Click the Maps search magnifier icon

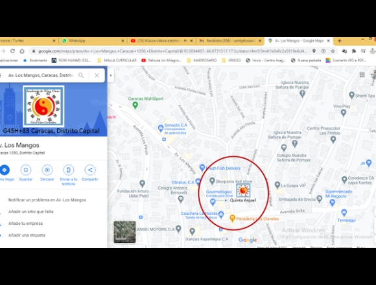point(81,75)
